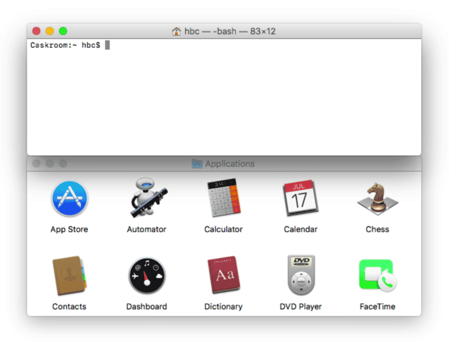
Task: Open the Dictionary app
Action: [x=223, y=275]
